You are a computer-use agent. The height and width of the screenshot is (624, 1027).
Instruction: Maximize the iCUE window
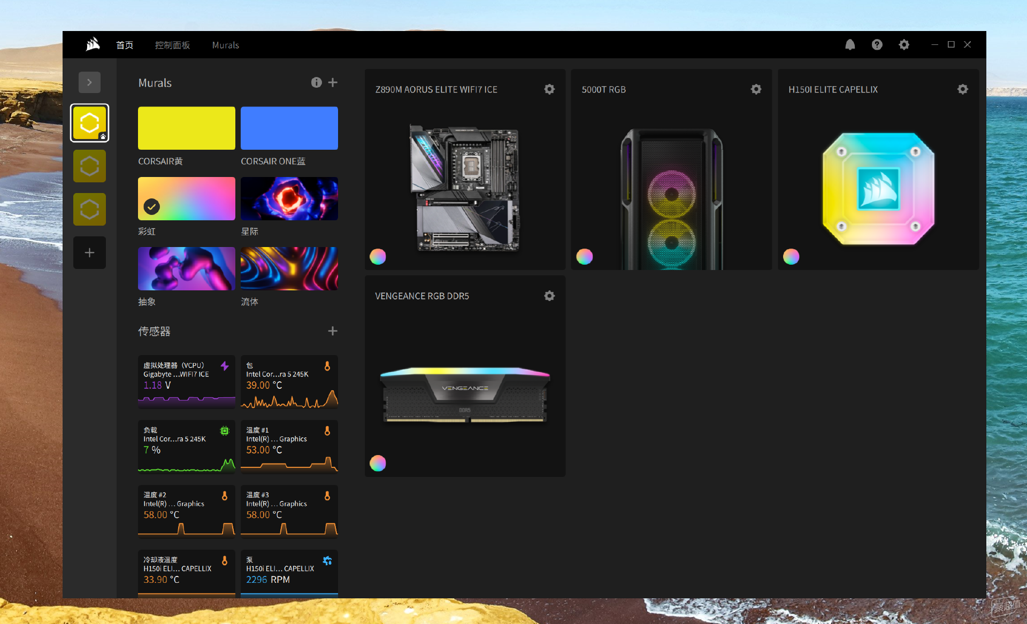click(951, 44)
